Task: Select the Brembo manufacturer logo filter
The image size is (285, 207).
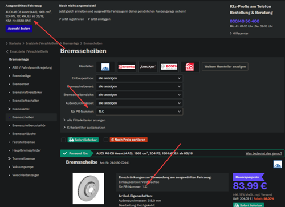Action: (x=127, y=67)
